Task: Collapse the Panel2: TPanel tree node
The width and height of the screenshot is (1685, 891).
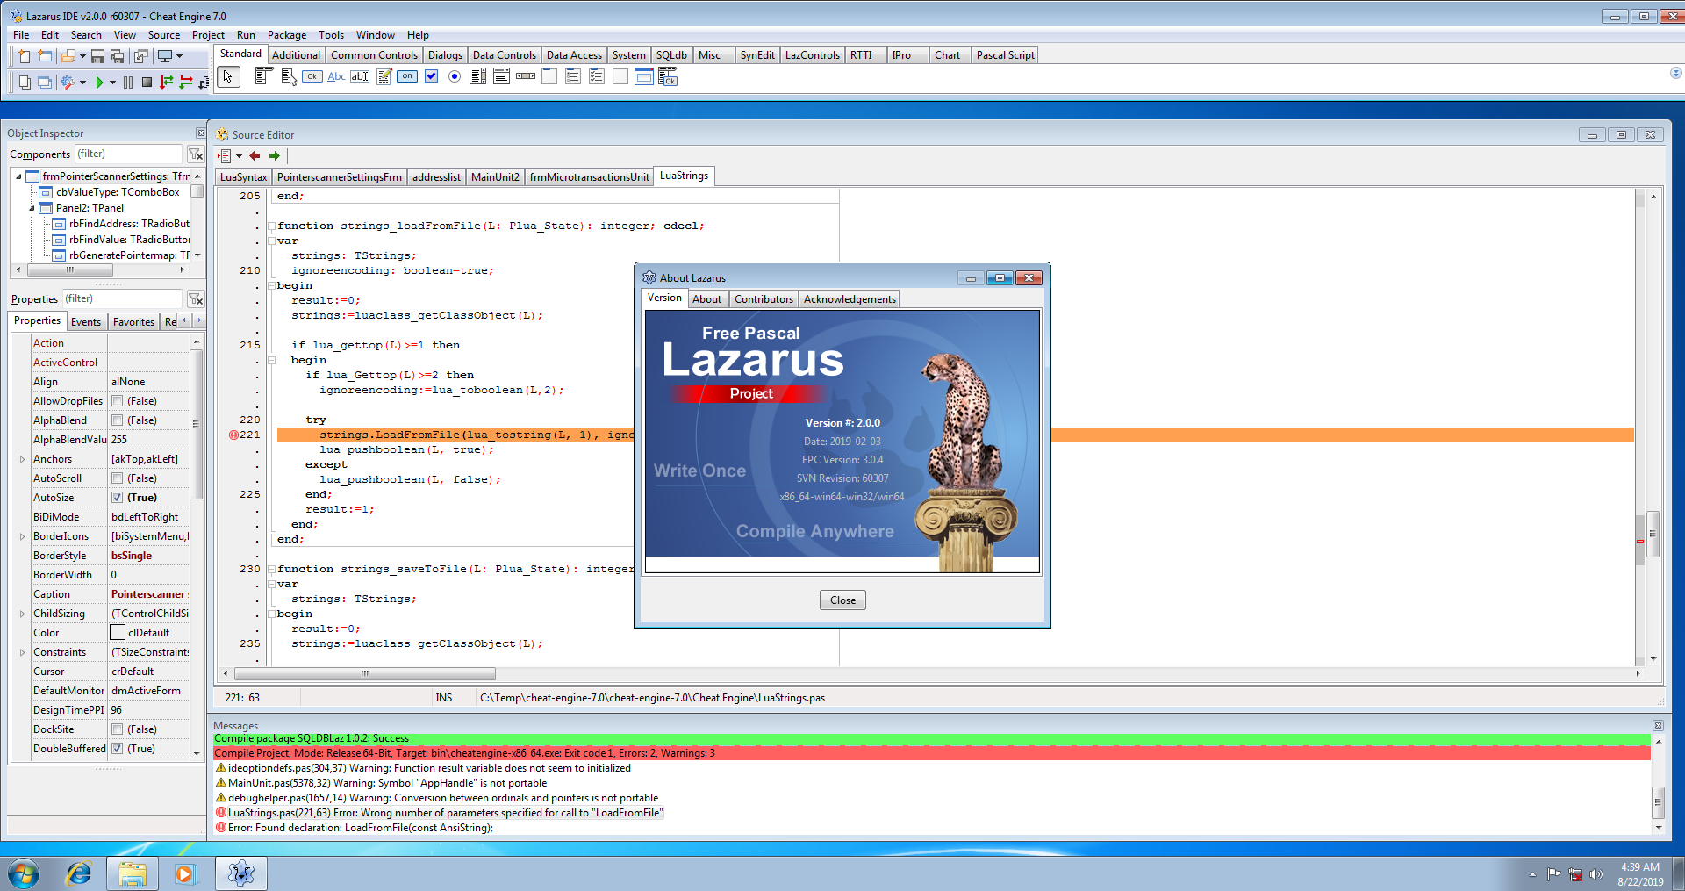Action: [x=32, y=208]
